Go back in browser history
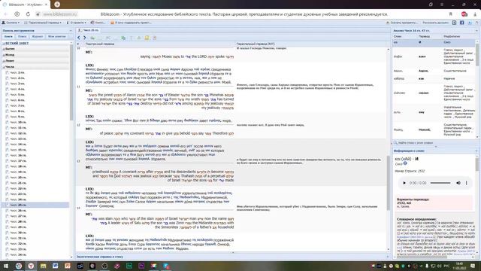The image size is (481, 271). coord(5,14)
